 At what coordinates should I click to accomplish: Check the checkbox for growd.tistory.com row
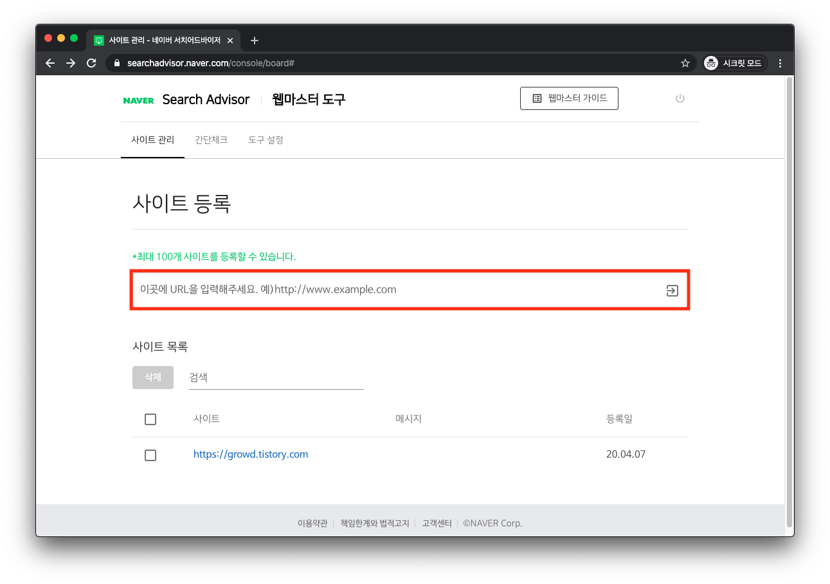tap(150, 455)
